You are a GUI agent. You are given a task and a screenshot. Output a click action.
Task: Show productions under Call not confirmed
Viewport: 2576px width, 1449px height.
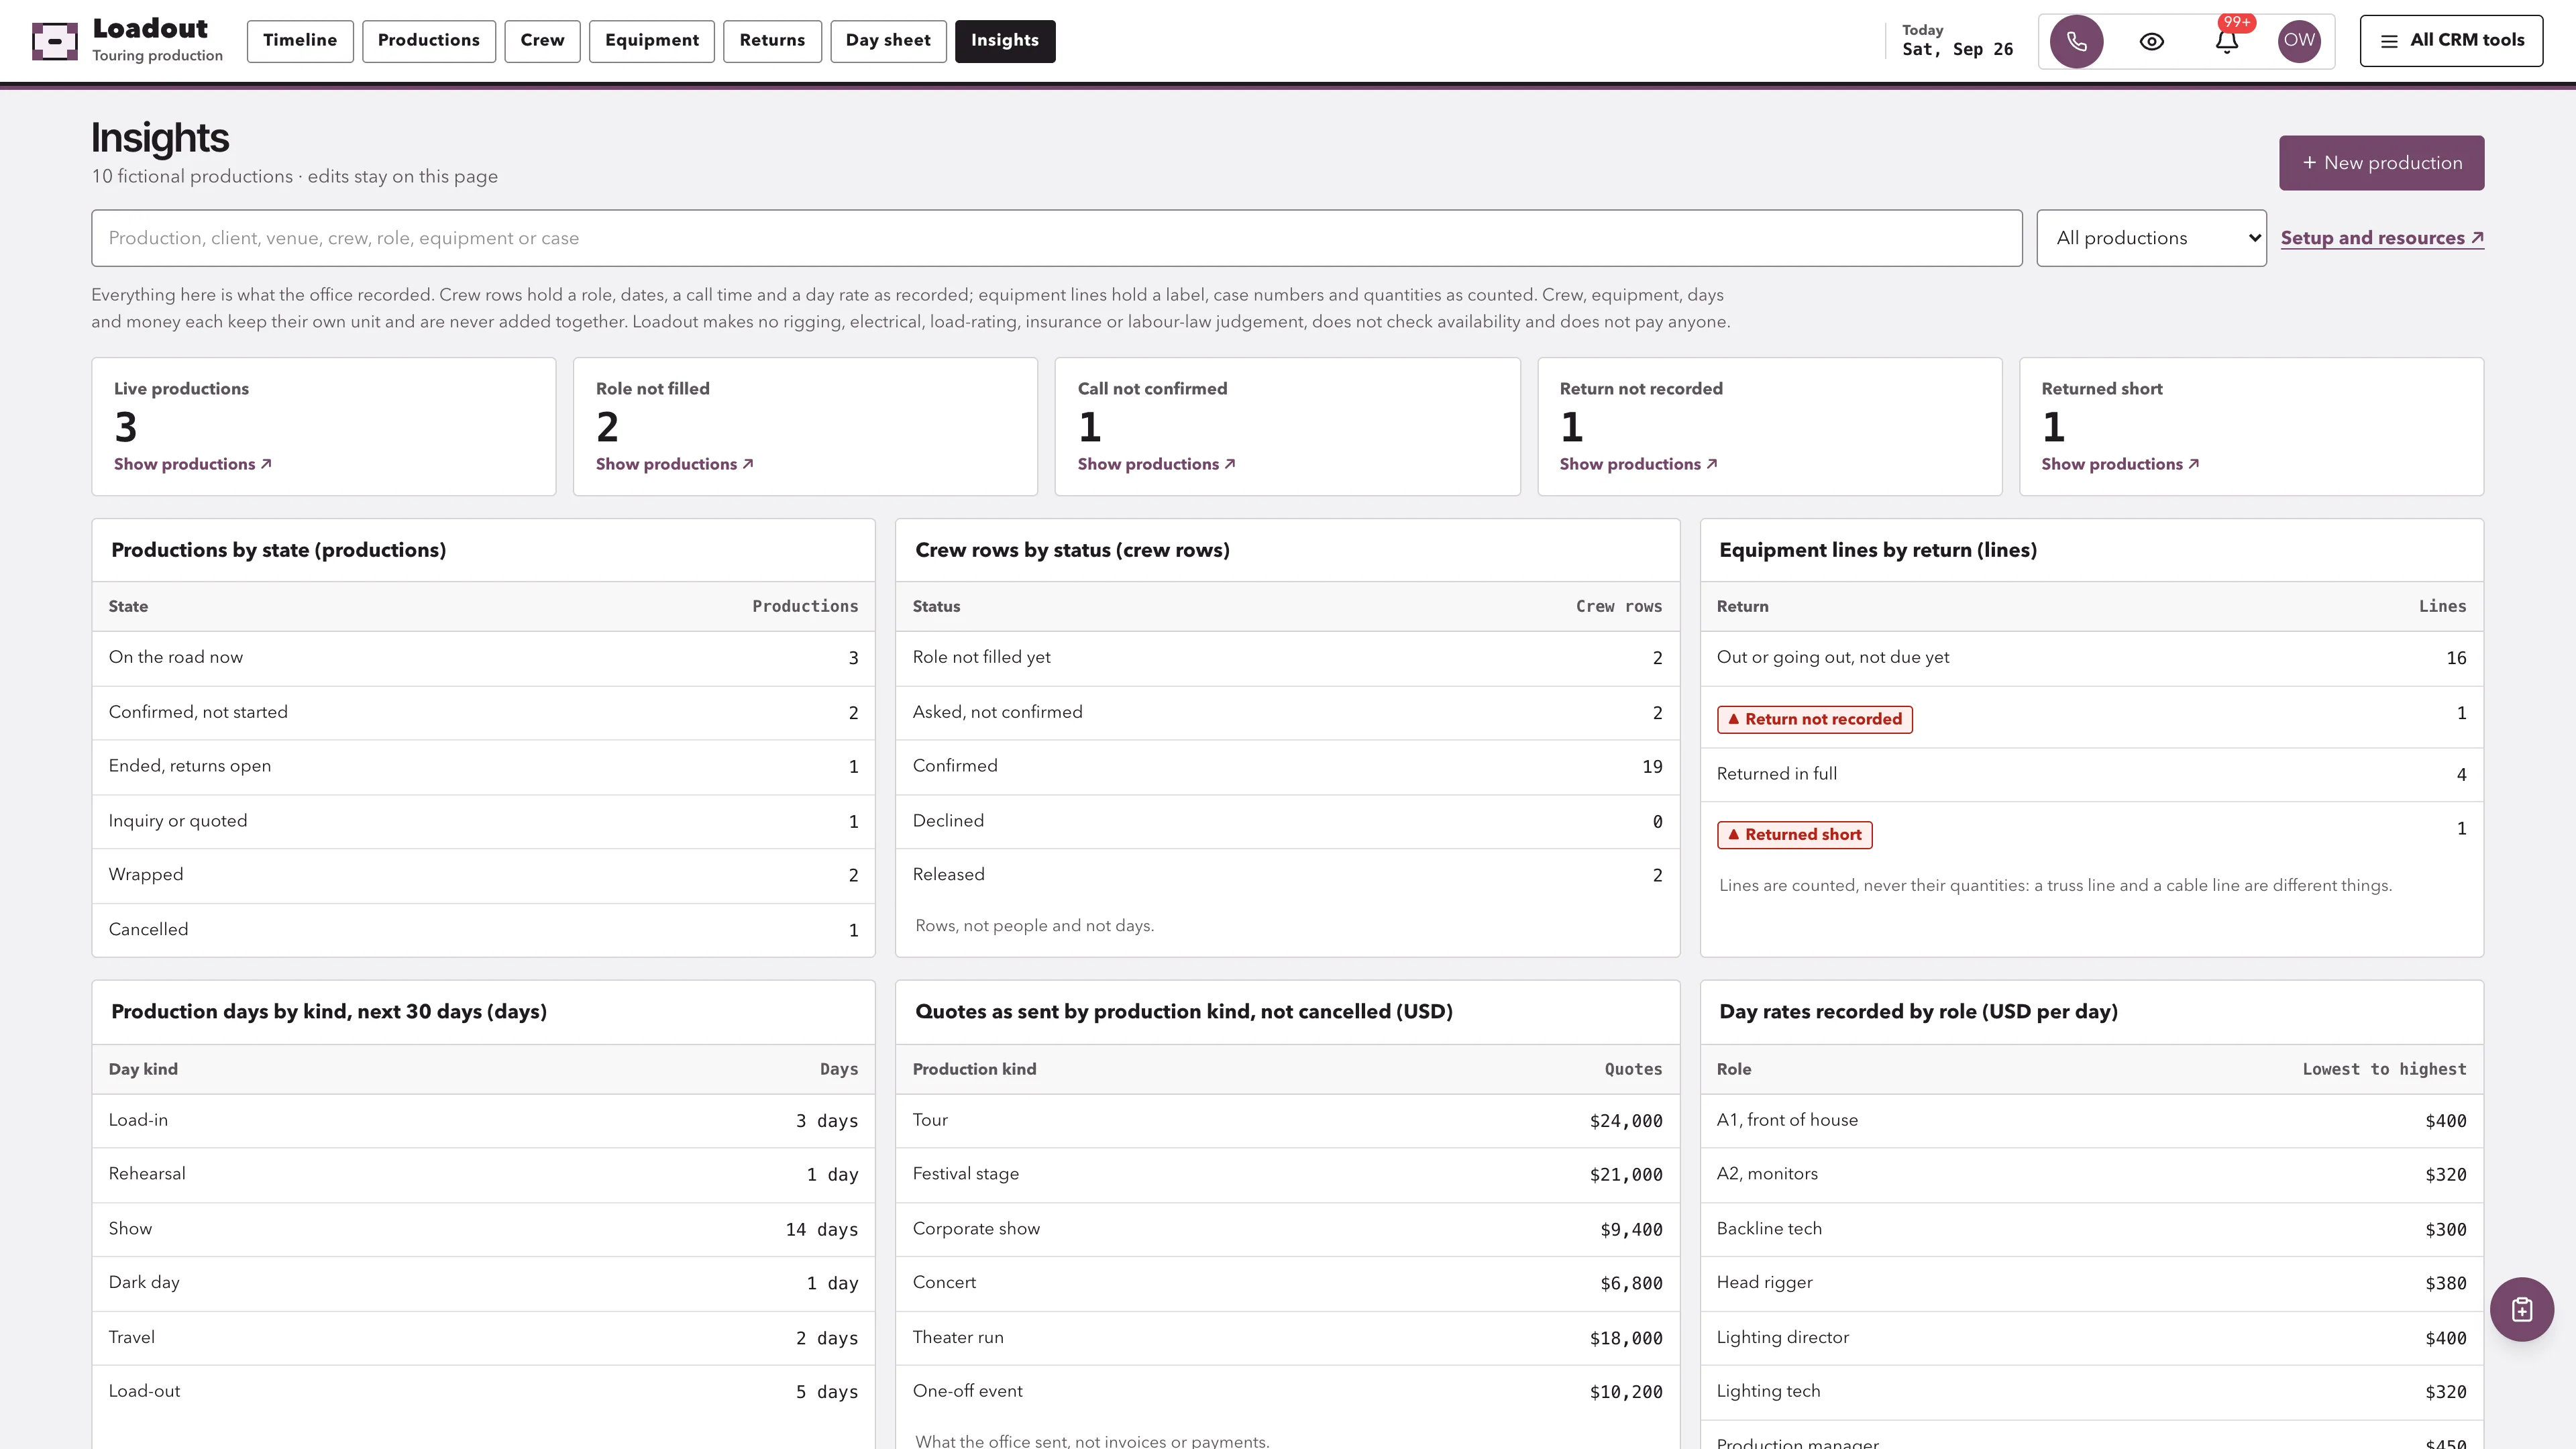(1157, 464)
